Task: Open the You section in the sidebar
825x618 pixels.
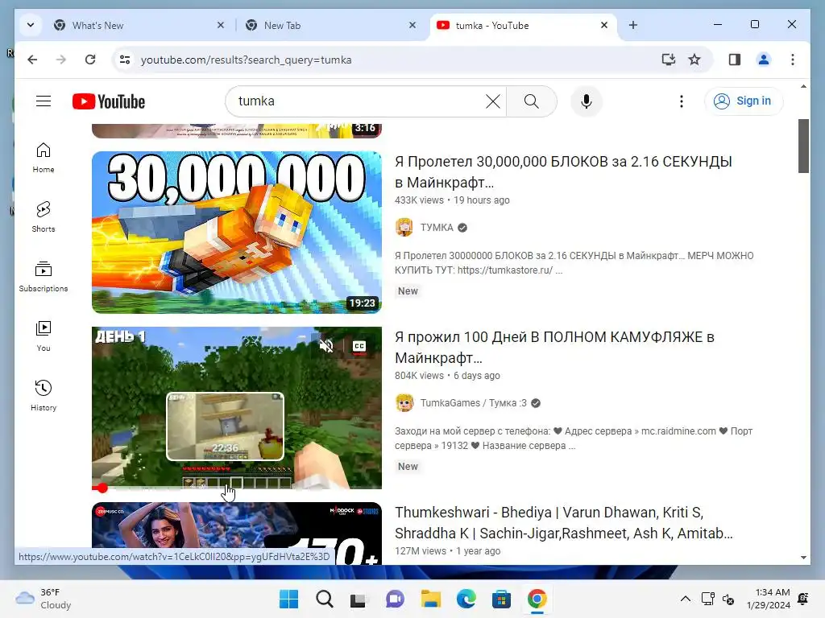Action: pyautogui.click(x=44, y=336)
